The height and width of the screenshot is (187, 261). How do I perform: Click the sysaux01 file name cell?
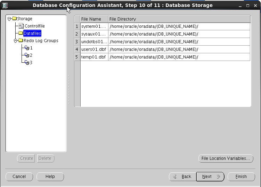click(94, 34)
